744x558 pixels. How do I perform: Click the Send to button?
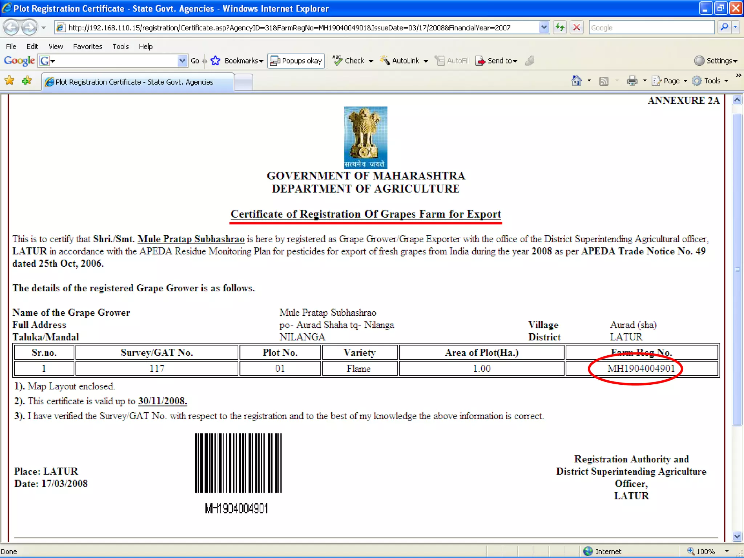click(x=497, y=61)
